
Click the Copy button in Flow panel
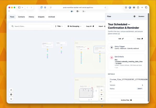pos(140,39)
